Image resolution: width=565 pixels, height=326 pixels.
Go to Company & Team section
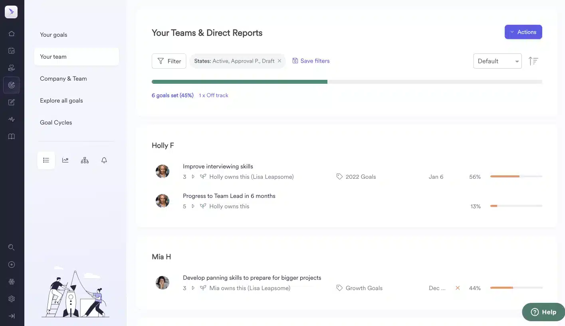pyautogui.click(x=63, y=79)
